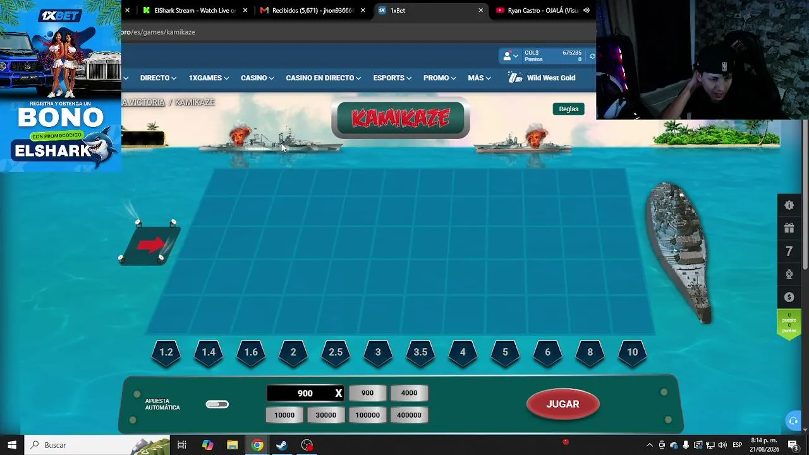This screenshot has width=809, height=455.
Task: Open Task View on the taskbar
Action: tap(182, 445)
